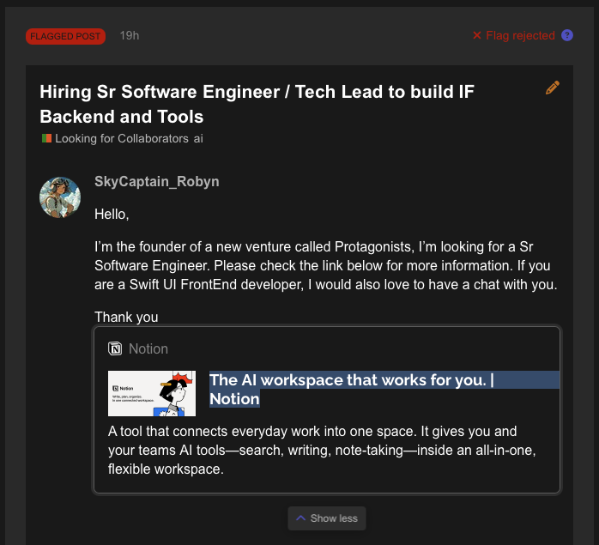
Task: Click the category color badge before Looking for Collaborators
Action: [x=46, y=138]
